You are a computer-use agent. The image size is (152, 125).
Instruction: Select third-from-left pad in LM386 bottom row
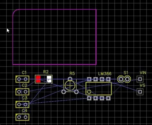(102, 98)
